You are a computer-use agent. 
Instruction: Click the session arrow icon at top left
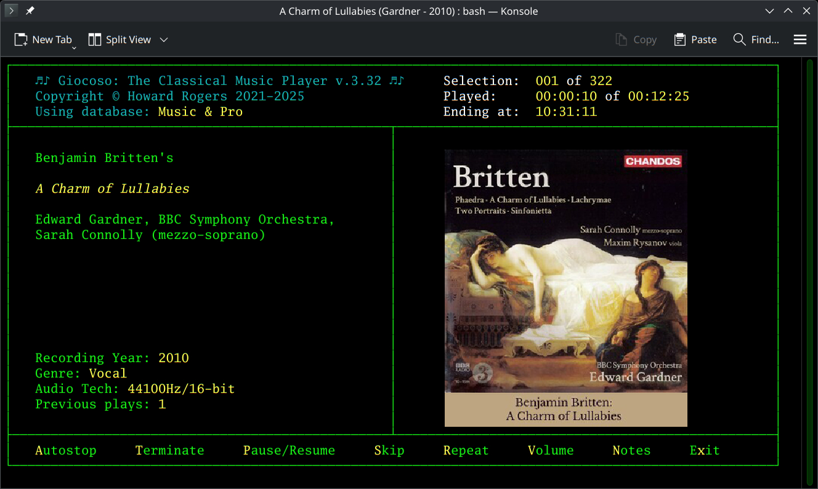click(x=11, y=10)
